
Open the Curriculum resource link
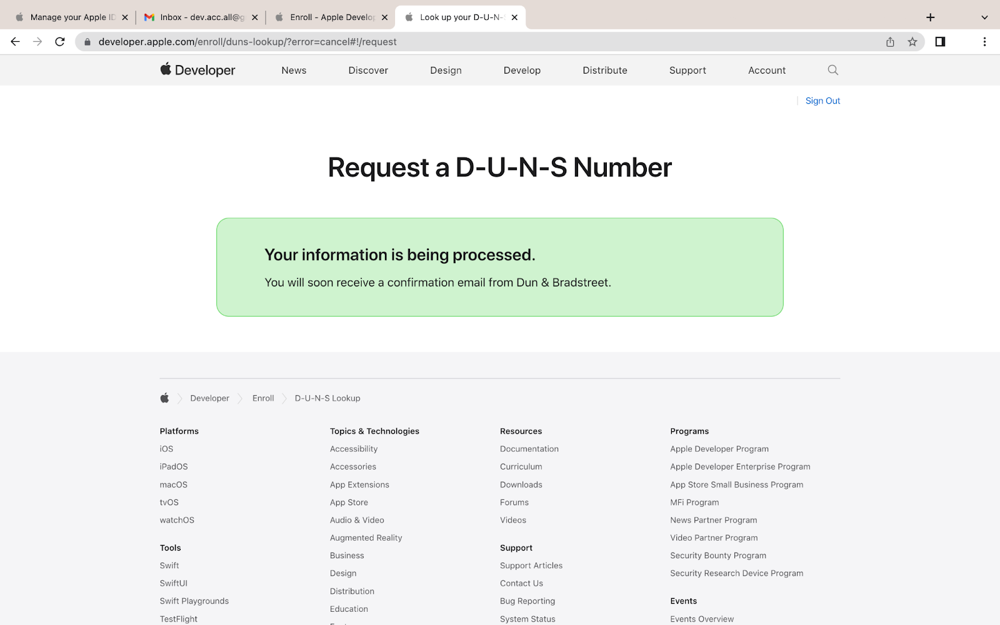coord(521,467)
